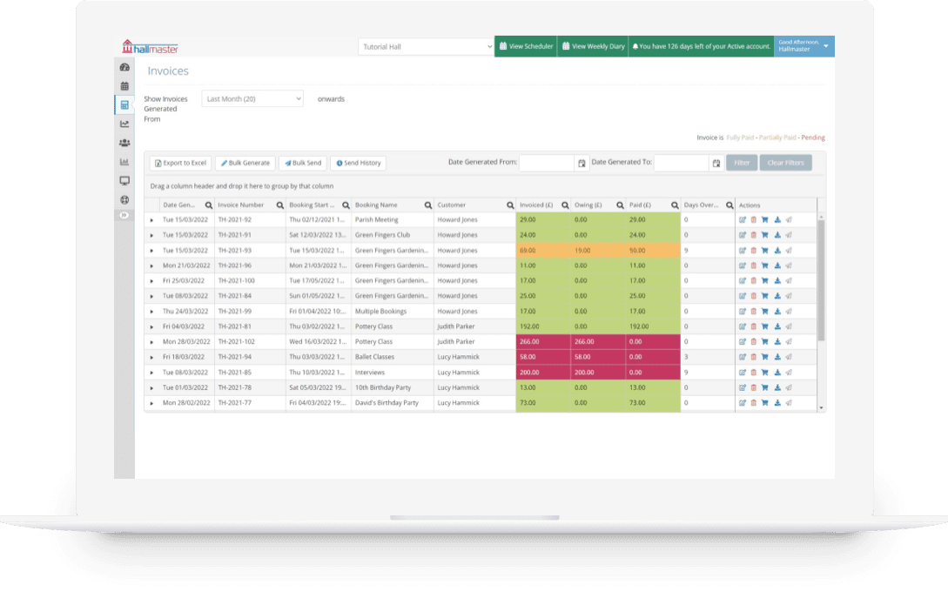The height and width of the screenshot is (605, 948).
Task: Click the Clear Filters button
Action: 785,163
